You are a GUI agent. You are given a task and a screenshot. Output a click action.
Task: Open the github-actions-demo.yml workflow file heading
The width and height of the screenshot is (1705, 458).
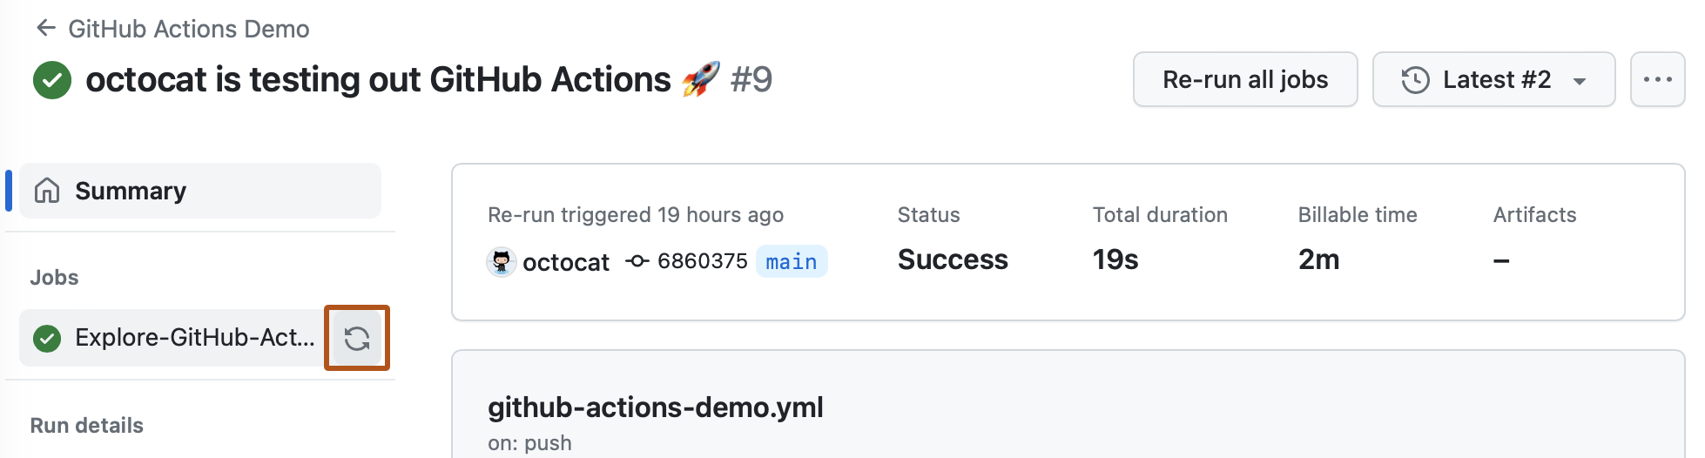(655, 407)
